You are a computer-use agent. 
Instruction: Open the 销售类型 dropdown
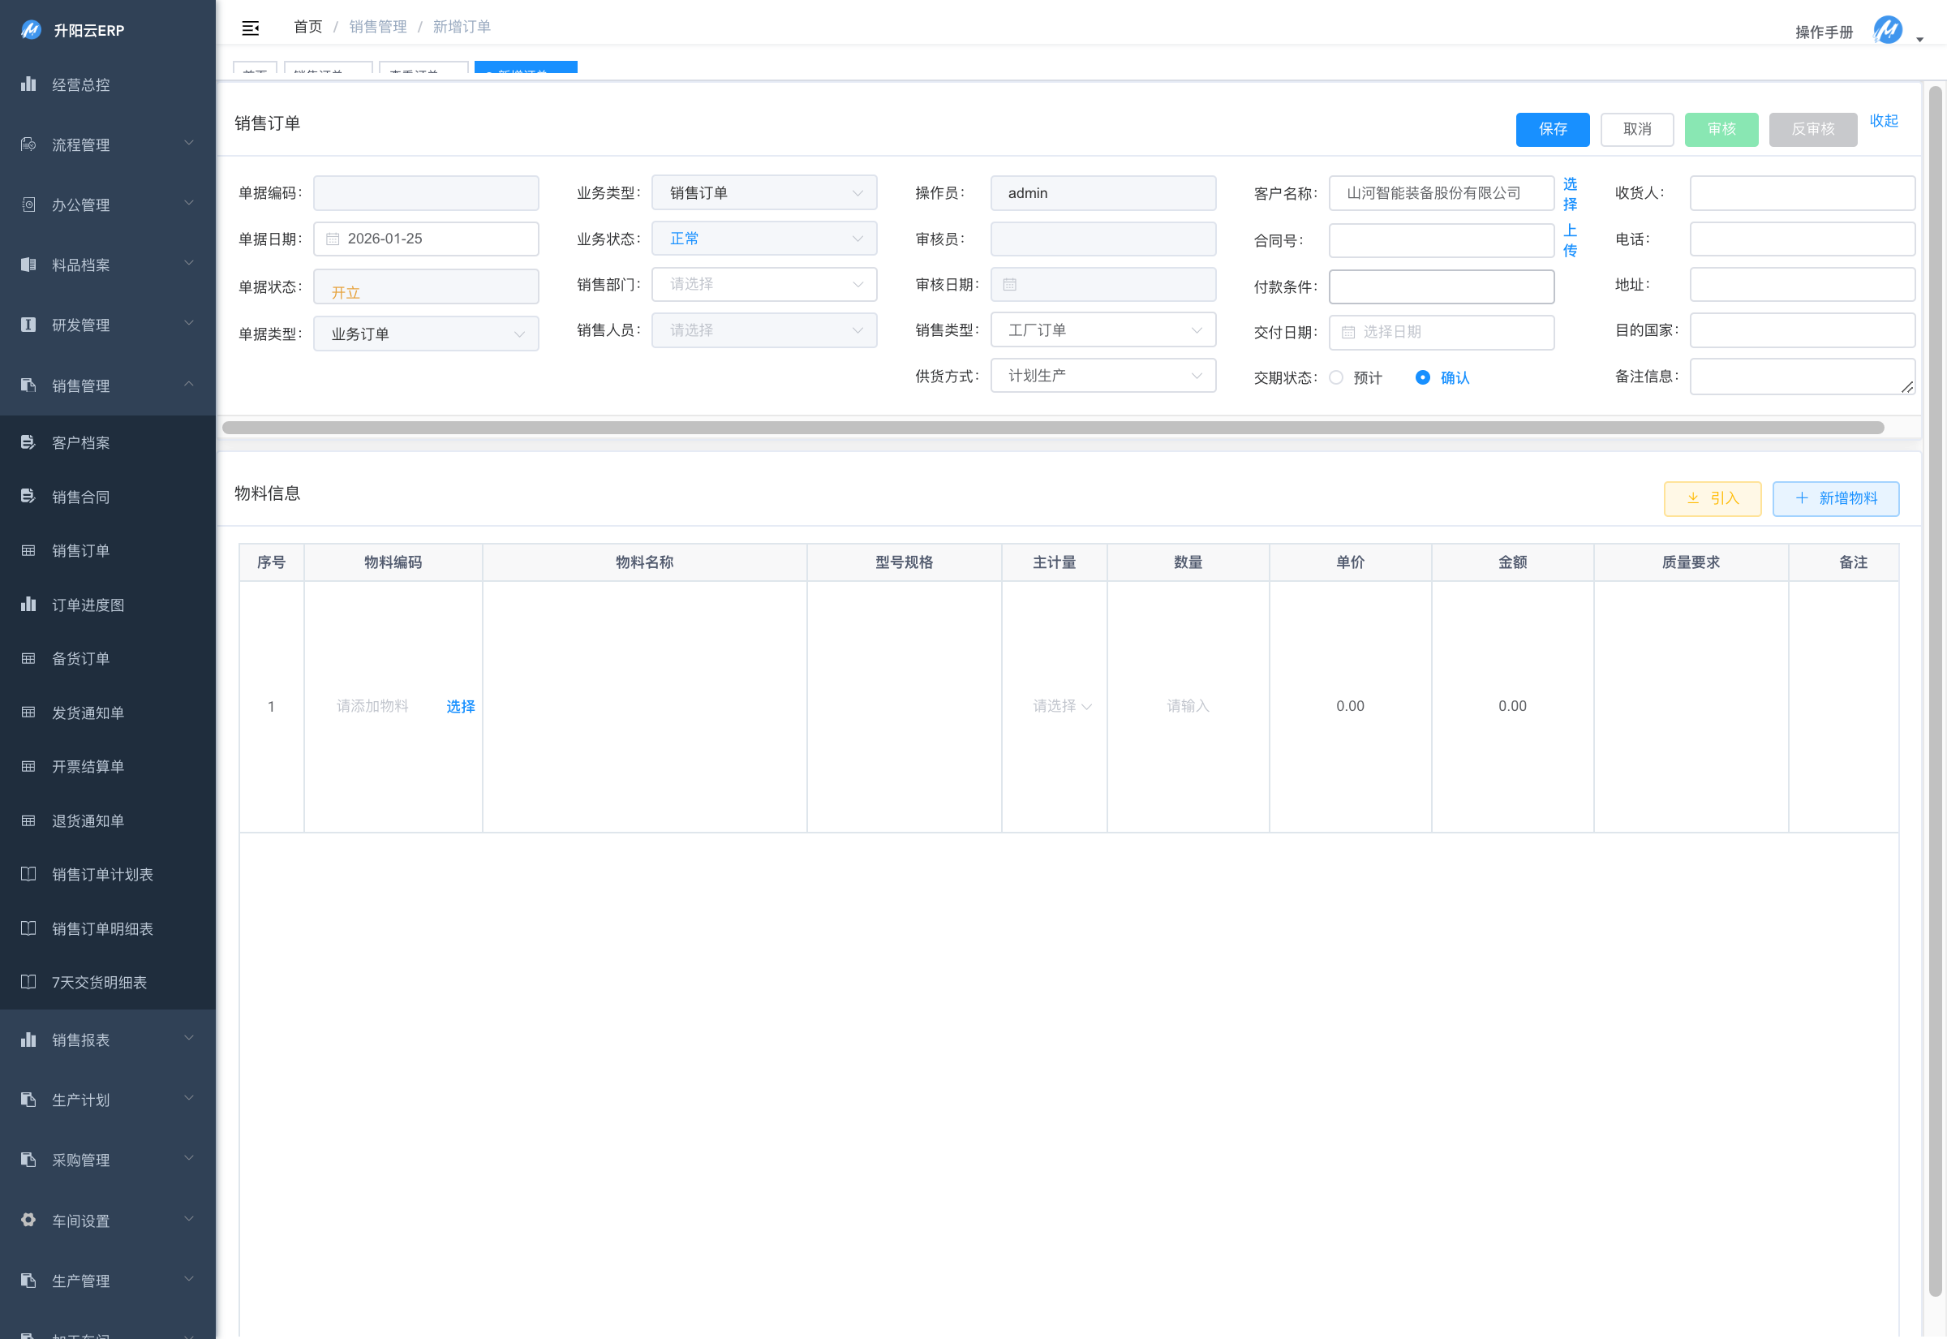click(x=1102, y=330)
